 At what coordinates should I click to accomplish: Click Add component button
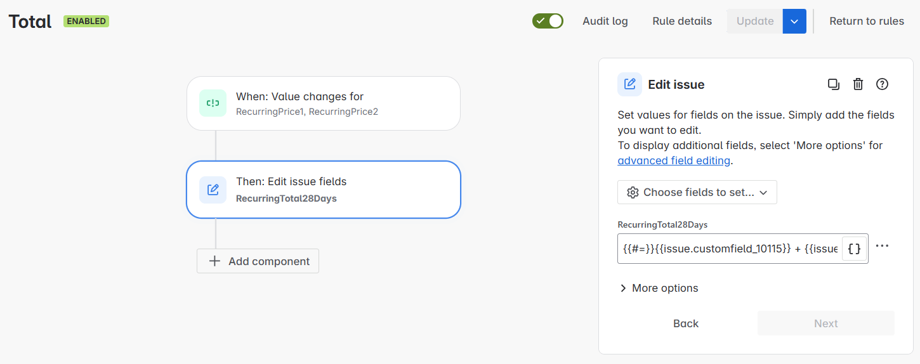pos(258,261)
